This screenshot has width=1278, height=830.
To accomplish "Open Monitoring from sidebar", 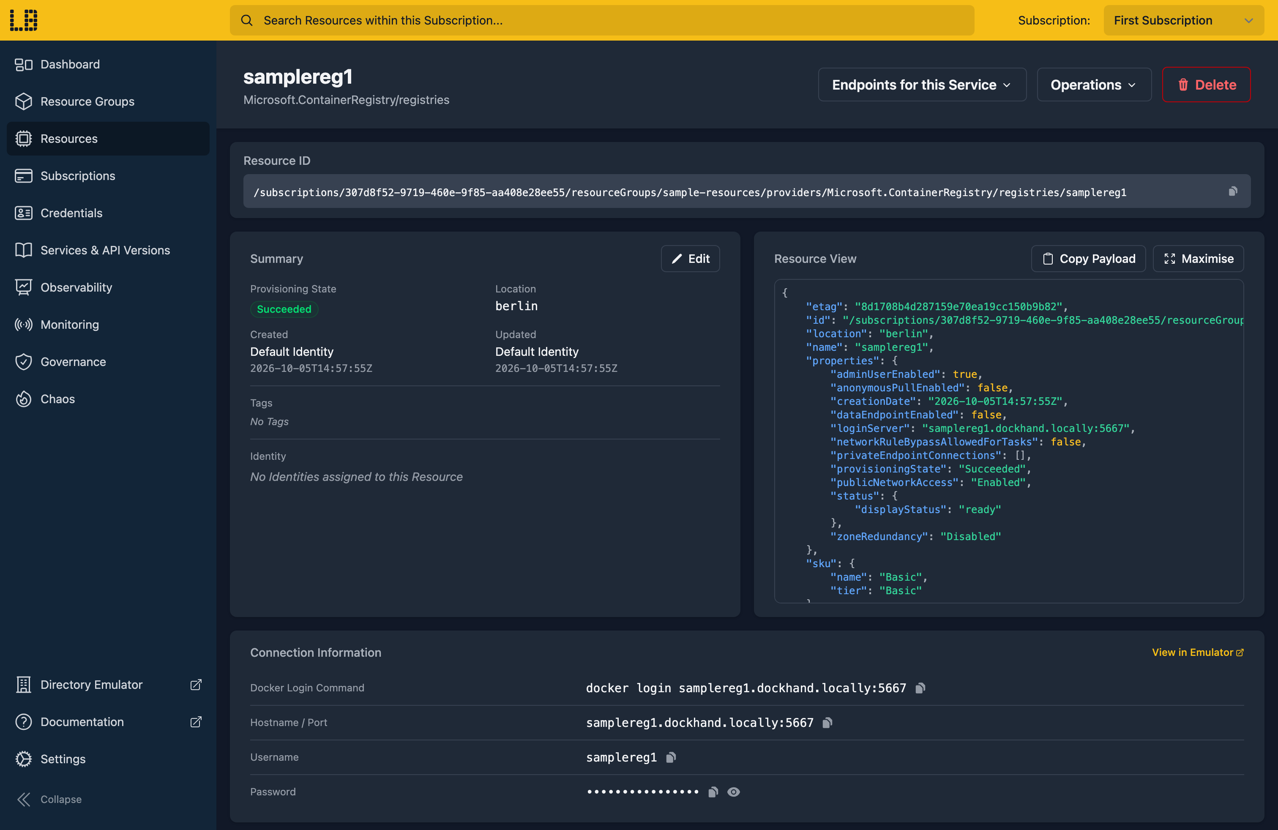I will pyautogui.click(x=108, y=324).
